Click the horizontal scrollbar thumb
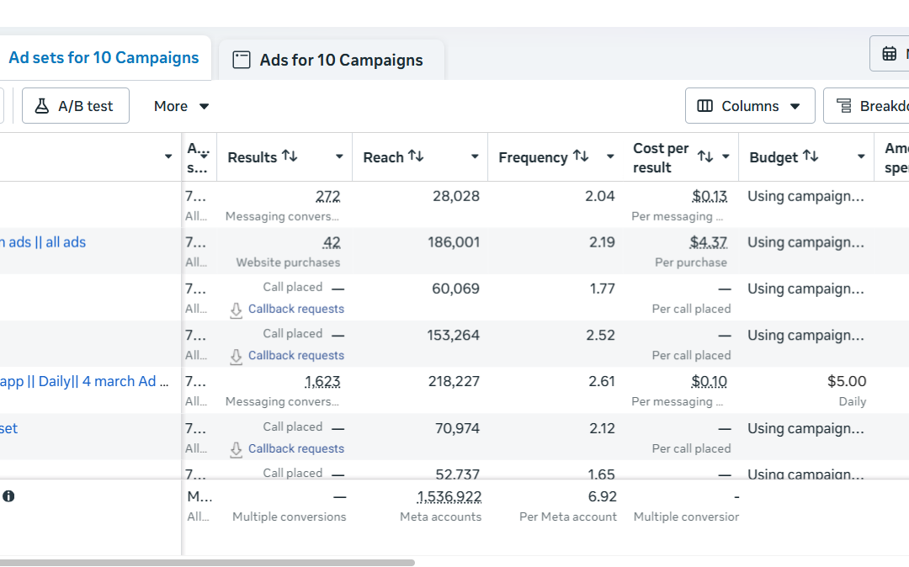Viewport: 909px width, 567px height. 207,562
